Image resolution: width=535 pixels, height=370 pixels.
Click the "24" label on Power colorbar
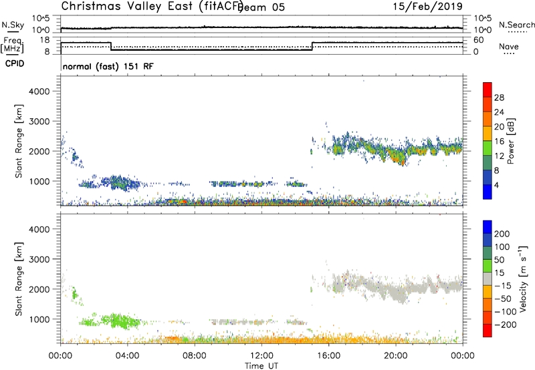pos(499,112)
